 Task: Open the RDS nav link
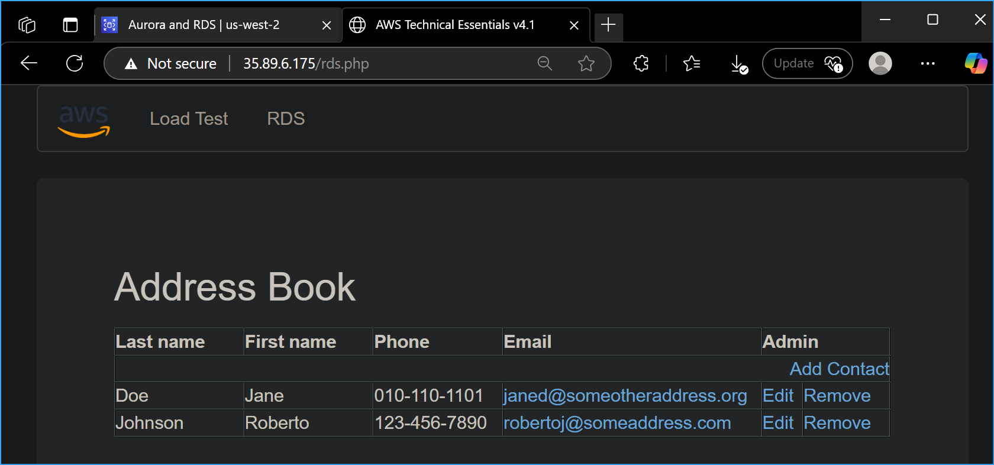(286, 119)
